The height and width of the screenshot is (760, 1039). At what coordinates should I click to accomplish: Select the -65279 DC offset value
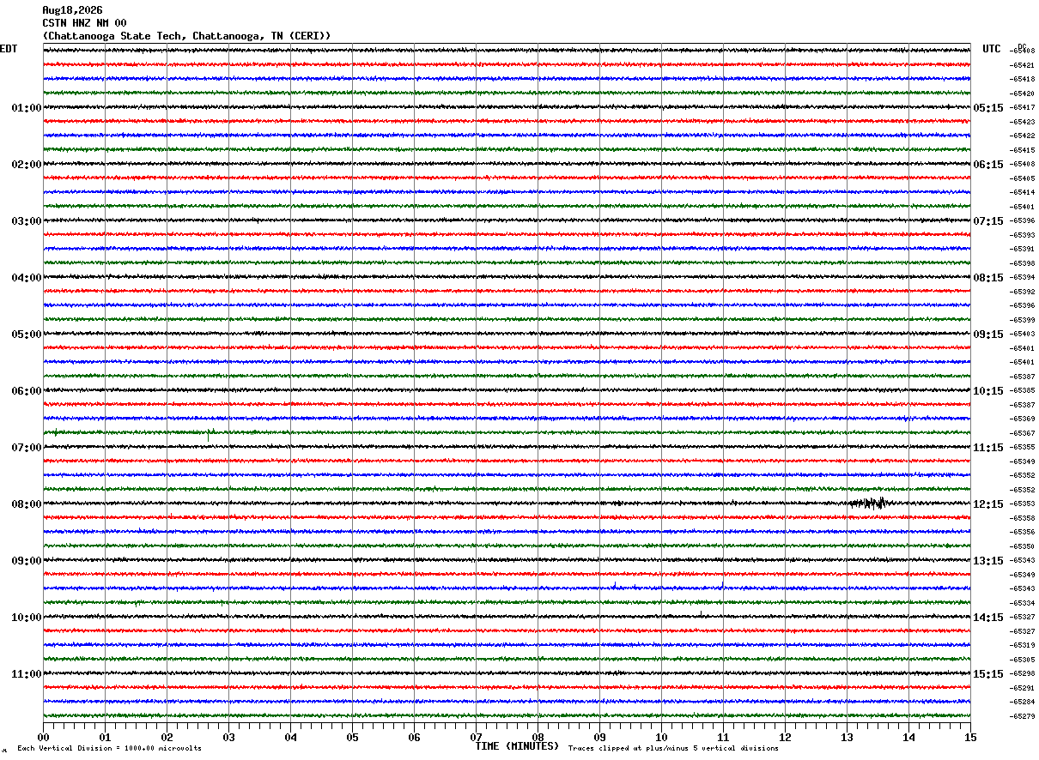coord(1023,716)
